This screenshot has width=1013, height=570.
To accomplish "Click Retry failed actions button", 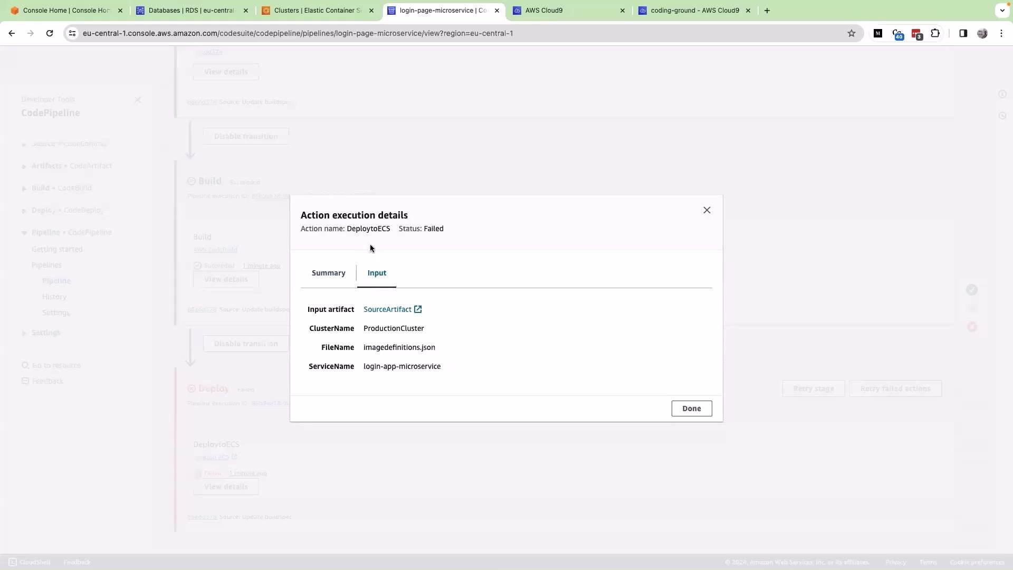I will tap(895, 388).
